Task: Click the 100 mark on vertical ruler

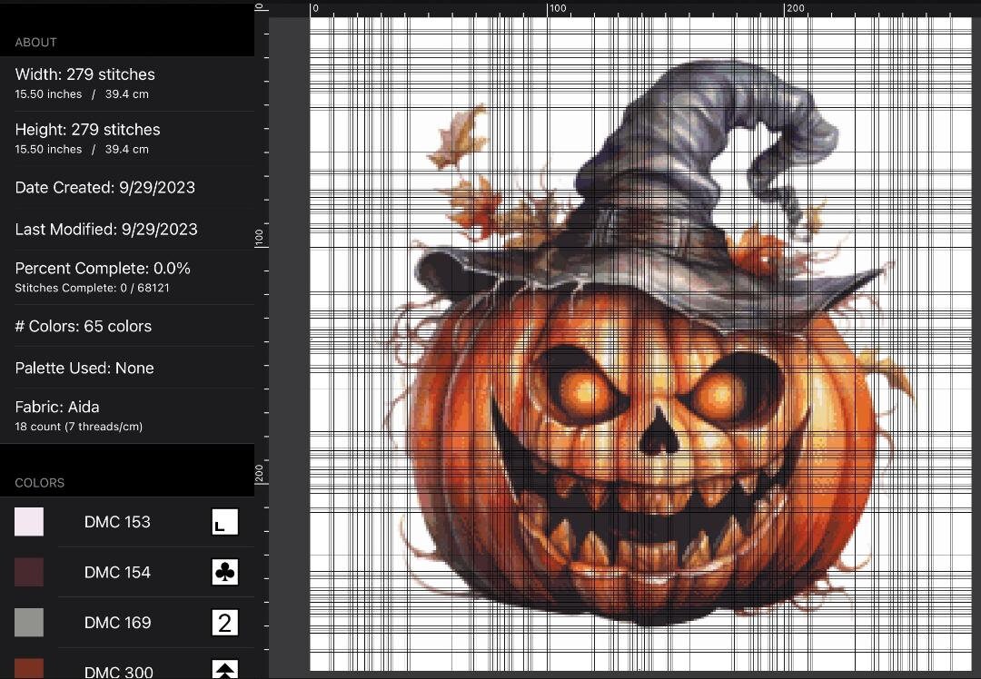Action: pyautogui.click(x=259, y=238)
